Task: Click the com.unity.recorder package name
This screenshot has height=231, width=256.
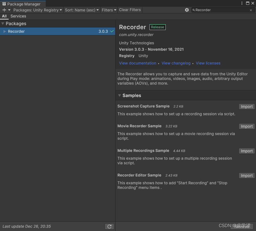Action: pyautogui.click(x=136, y=35)
